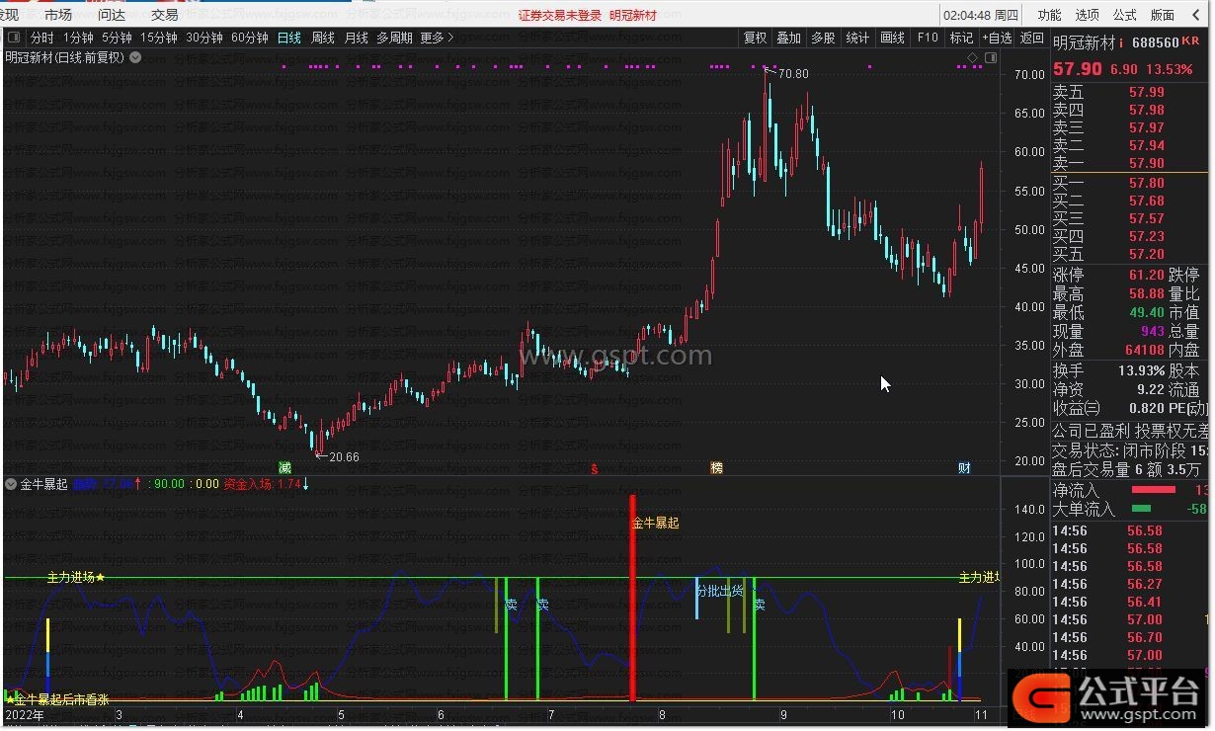Click the 70.80 high price label

793,74
